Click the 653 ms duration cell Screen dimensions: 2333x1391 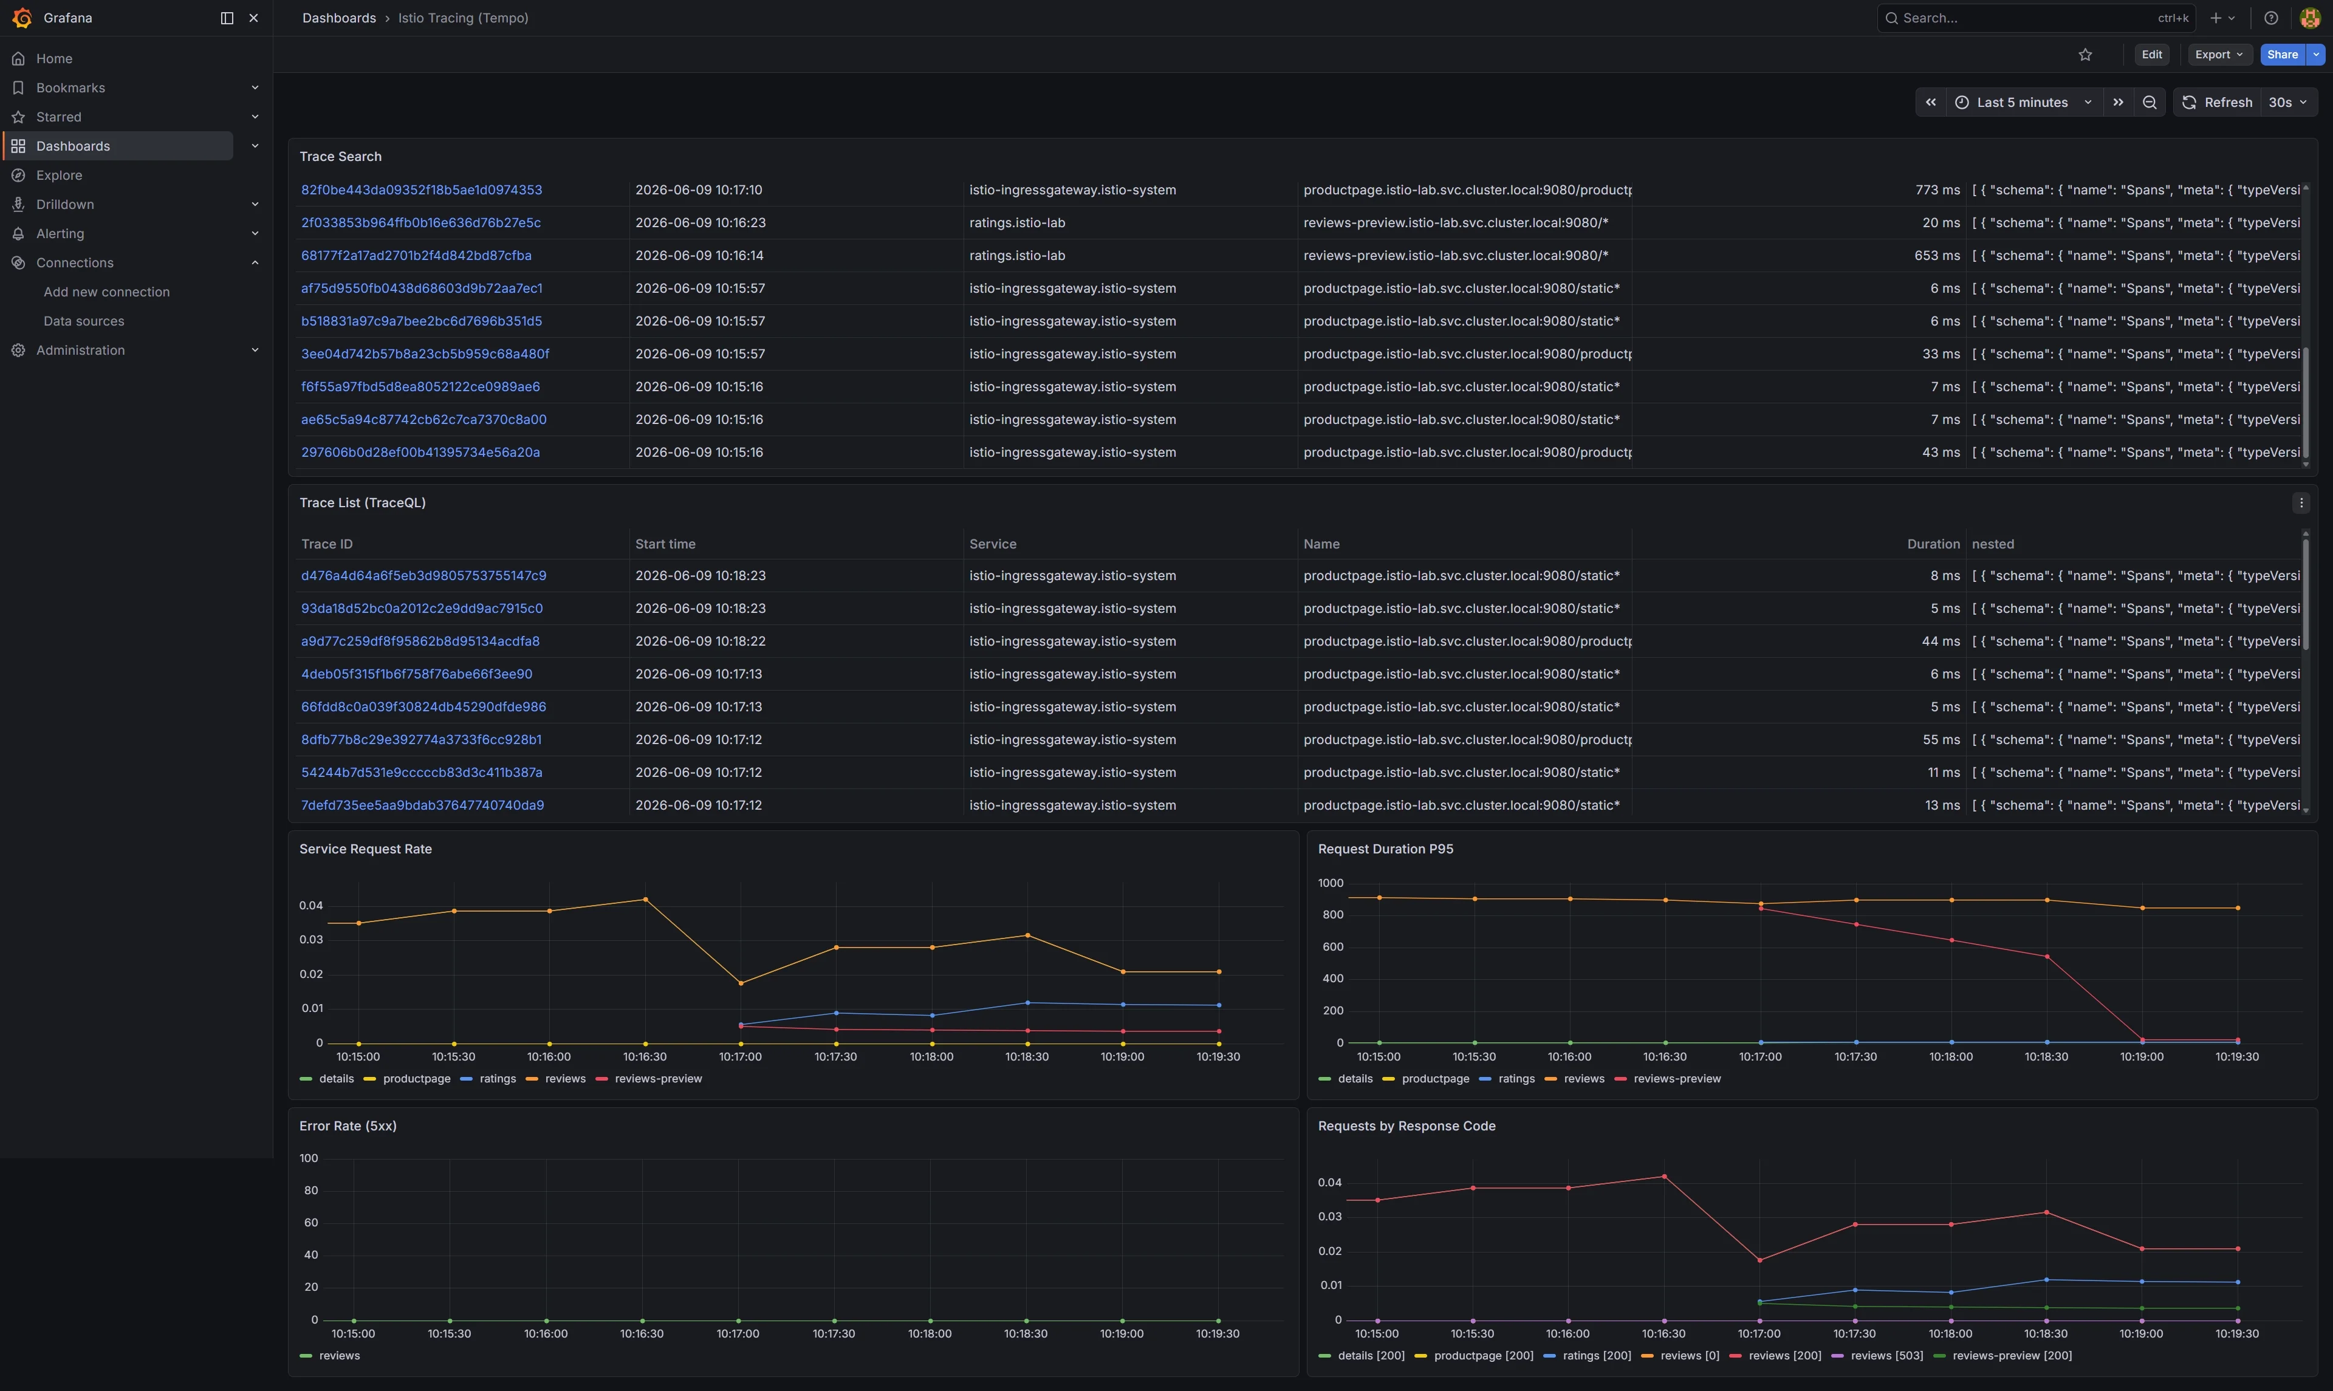coord(1936,255)
